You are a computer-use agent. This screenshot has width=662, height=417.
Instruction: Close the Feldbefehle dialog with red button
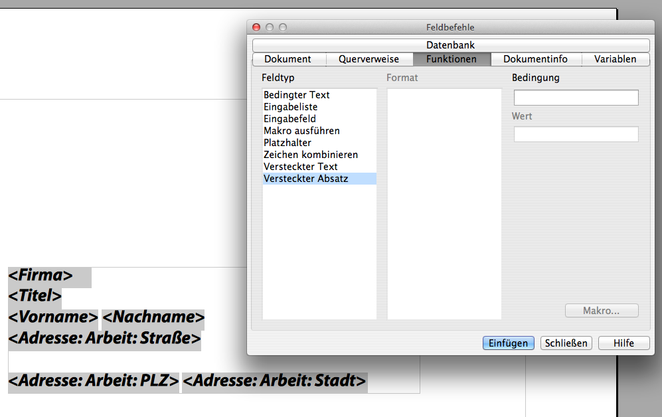[x=256, y=27]
